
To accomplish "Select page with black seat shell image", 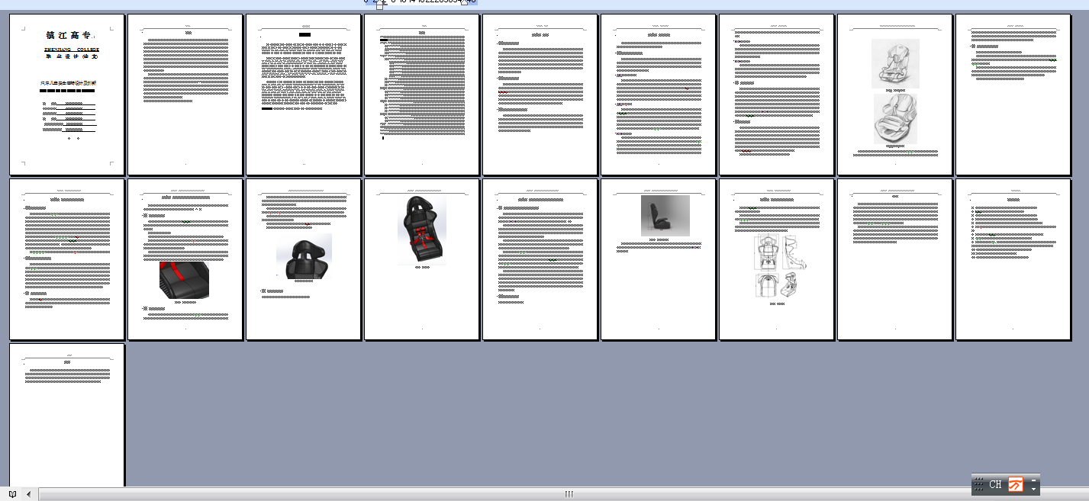I will [x=304, y=259].
